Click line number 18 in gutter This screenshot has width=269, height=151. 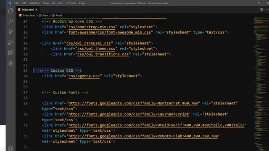click(x=25, y=43)
